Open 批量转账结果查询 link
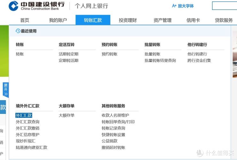Screen dimensions: 237x160 pos(160,60)
